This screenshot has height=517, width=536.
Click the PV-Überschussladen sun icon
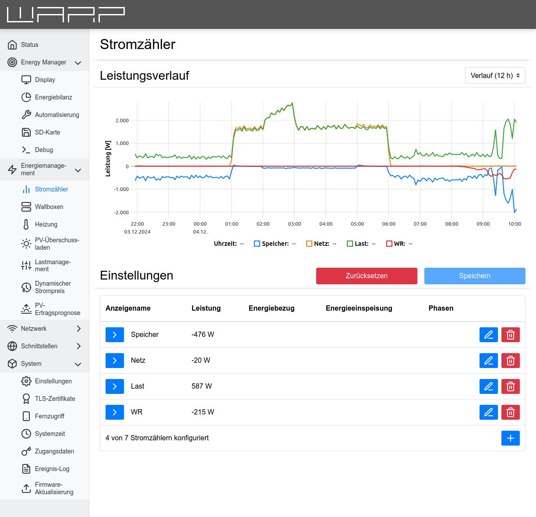(x=26, y=244)
